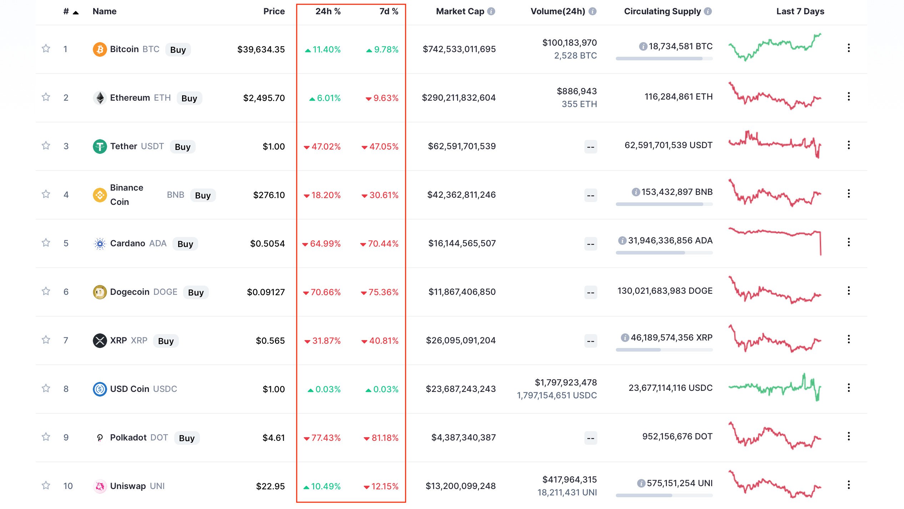Open the Uniswap coin name link

(128, 486)
